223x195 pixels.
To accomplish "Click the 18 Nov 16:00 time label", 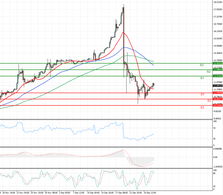I will 9,193.
